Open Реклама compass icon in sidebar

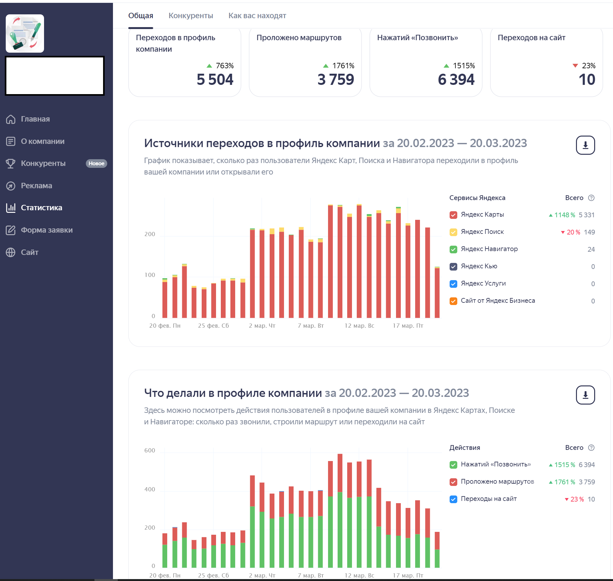pos(11,186)
